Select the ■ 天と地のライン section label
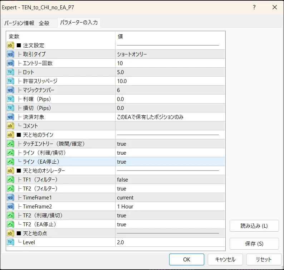The height and width of the screenshot is (270, 284). tap(35, 135)
